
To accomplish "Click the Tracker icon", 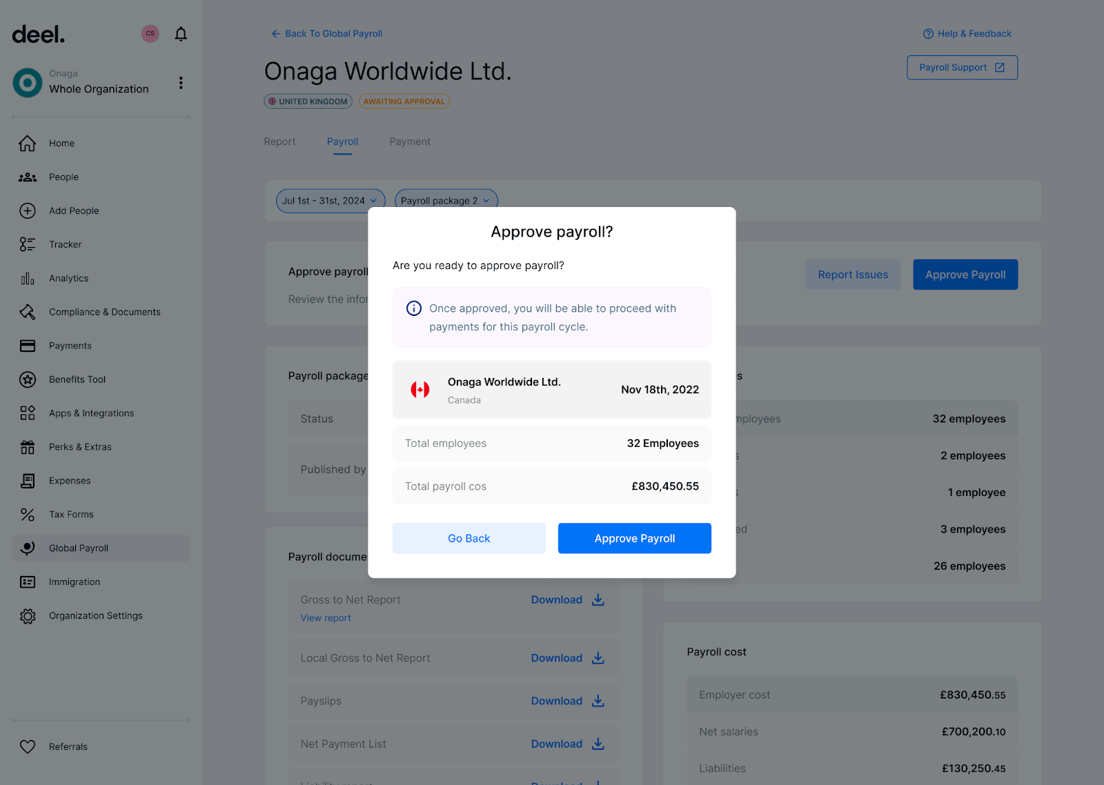I will pyautogui.click(x=28, y=245).
